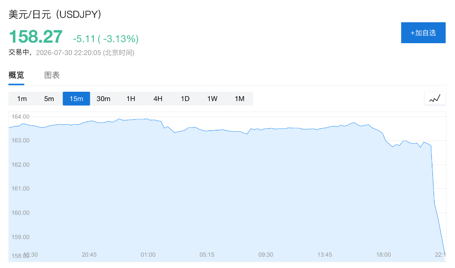Open the 概览 overview tab
This screenshot has height=268, width=455.
(16, 75)
